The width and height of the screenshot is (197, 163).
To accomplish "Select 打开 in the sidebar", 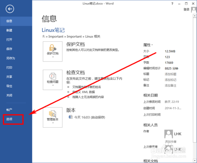I will click(16, 40).
